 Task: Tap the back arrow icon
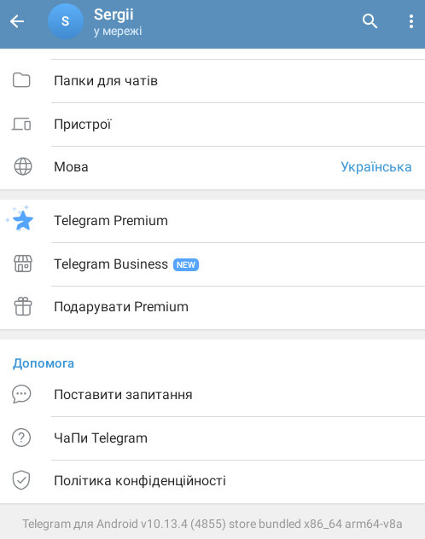tap(17, 21)
